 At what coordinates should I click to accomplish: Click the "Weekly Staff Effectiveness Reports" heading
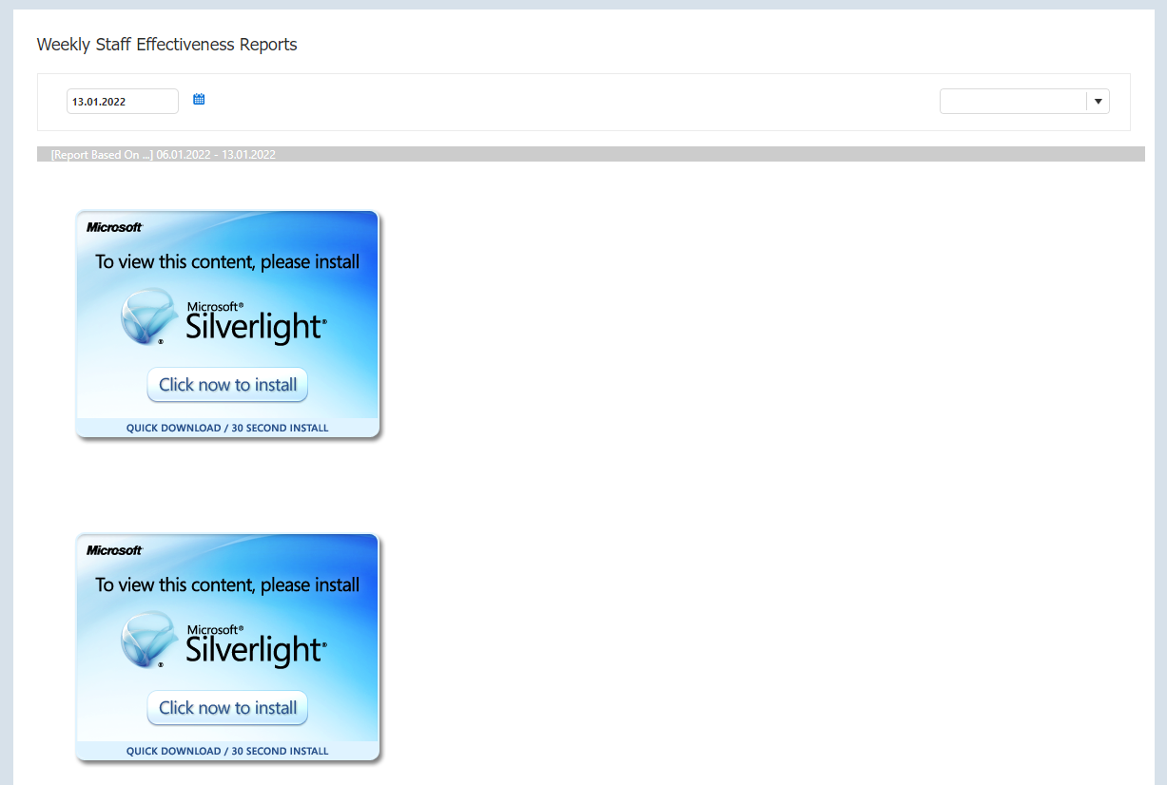(x=166, y=45)
